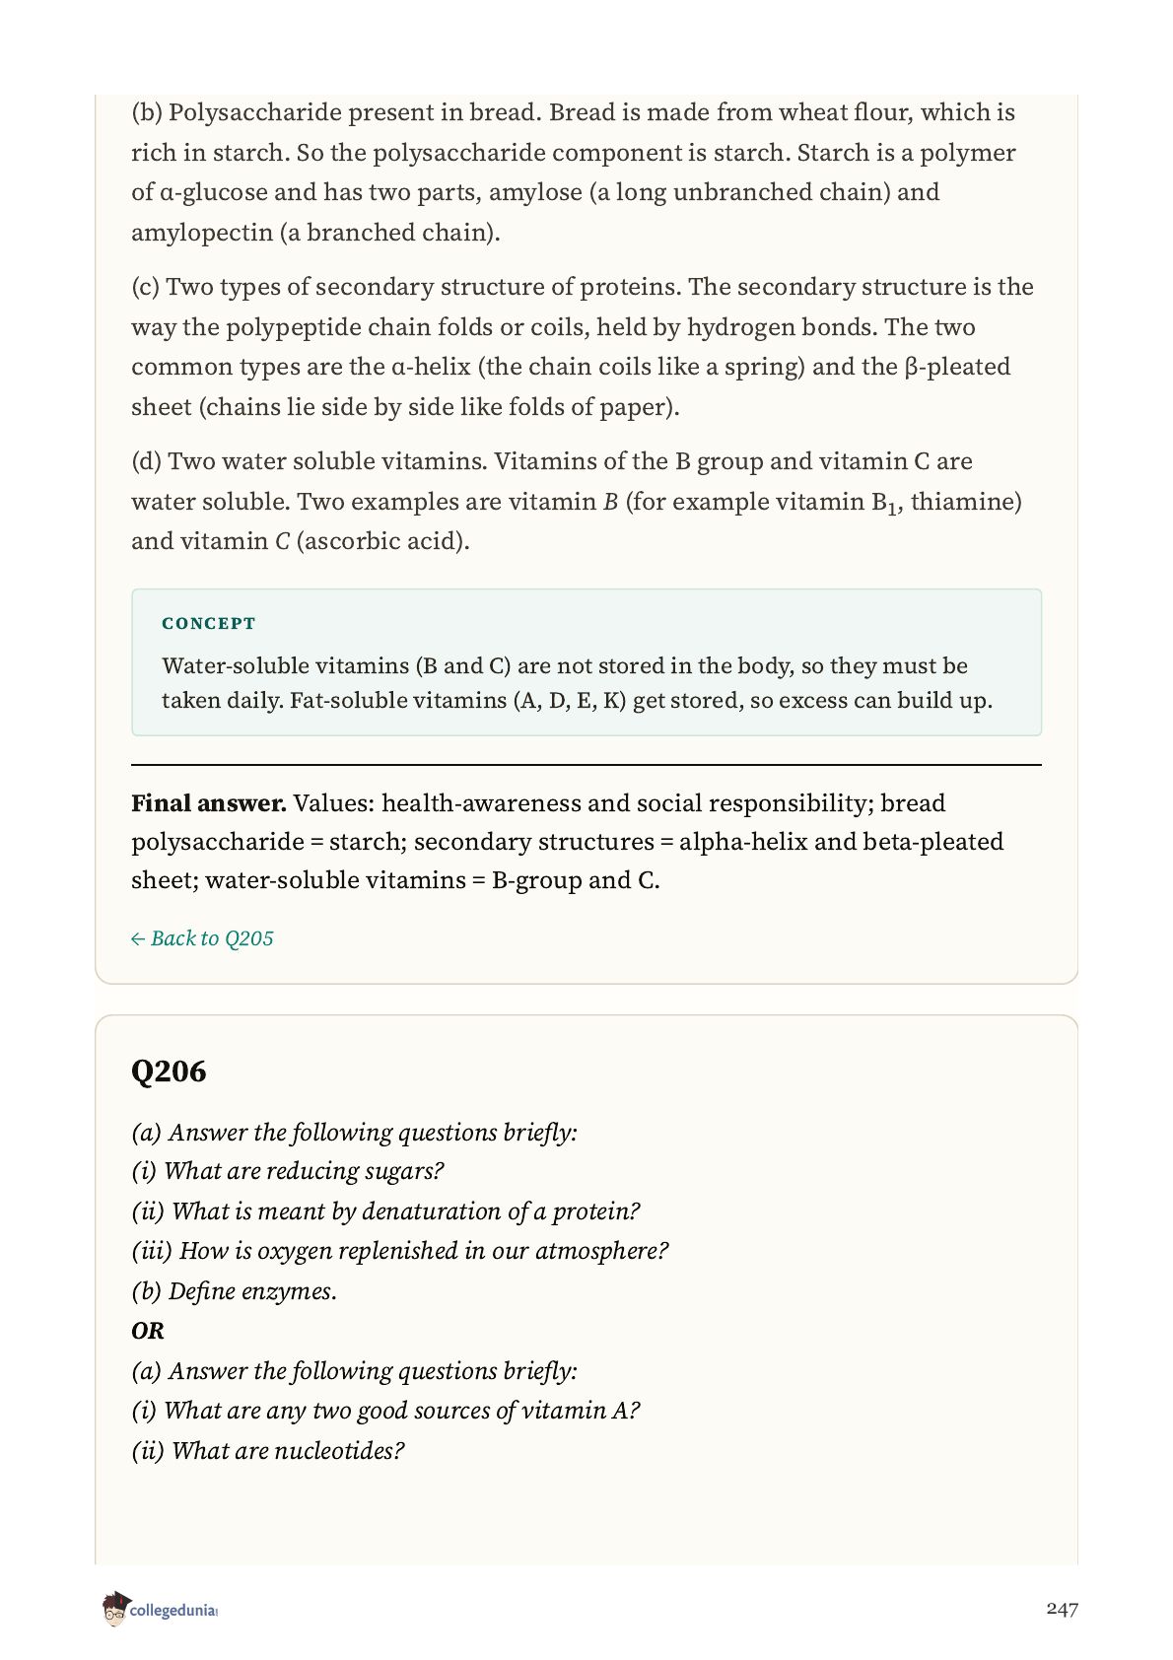The height and width of the screenshot is (1660, 1173).
Task: Click paragraph (d) on water soluble vitamins
Action: click(x=577, y=502)
